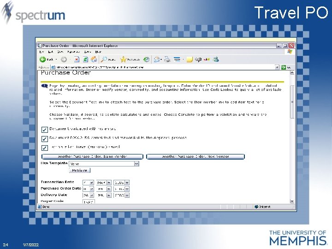Image resolution: width=332 pixels, height=249 pixels.
Task: Open Search with the magnifying glass icon
Action: [104, 59]
